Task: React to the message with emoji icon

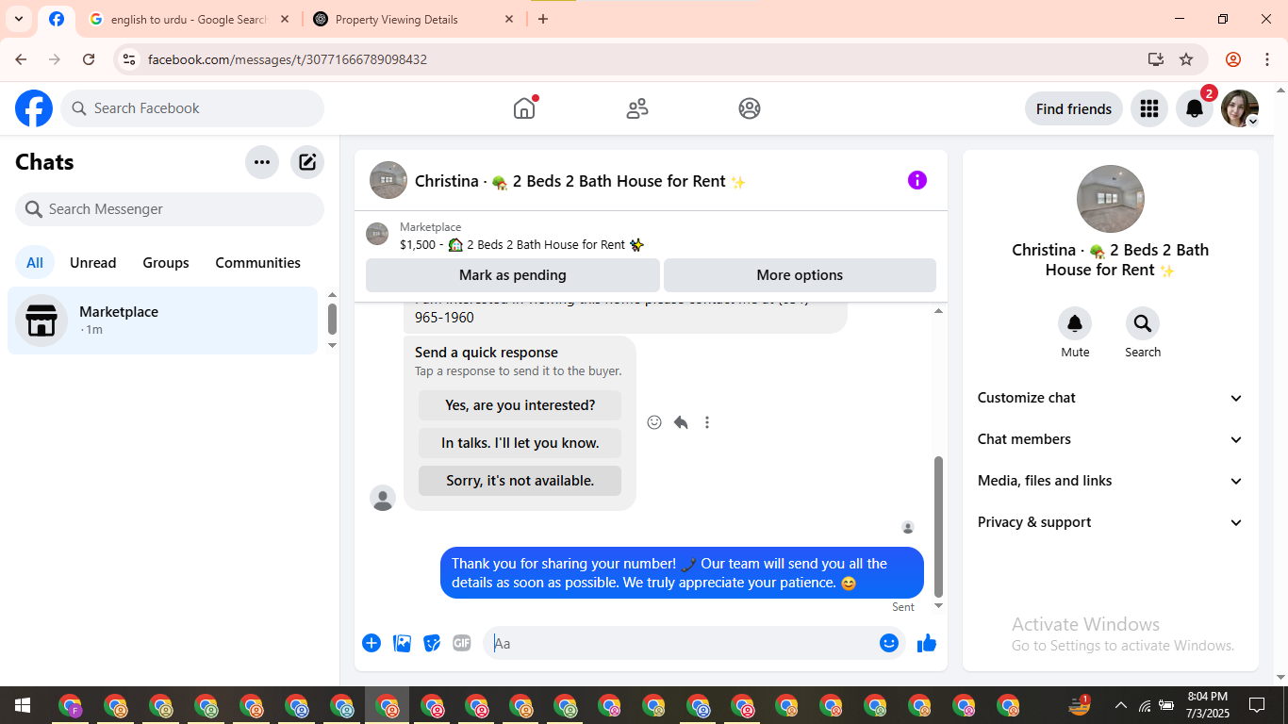Action: tap(654, 422)
